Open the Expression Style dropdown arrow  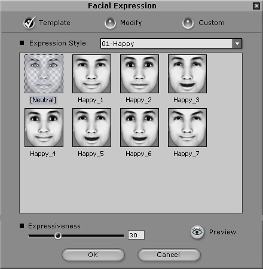pos(237,44)
